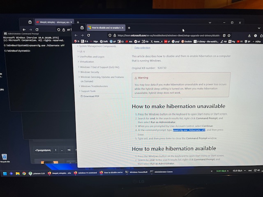Click the learn.microsoft.com address bar
The image size is (263, 197).
pos(164,36)
